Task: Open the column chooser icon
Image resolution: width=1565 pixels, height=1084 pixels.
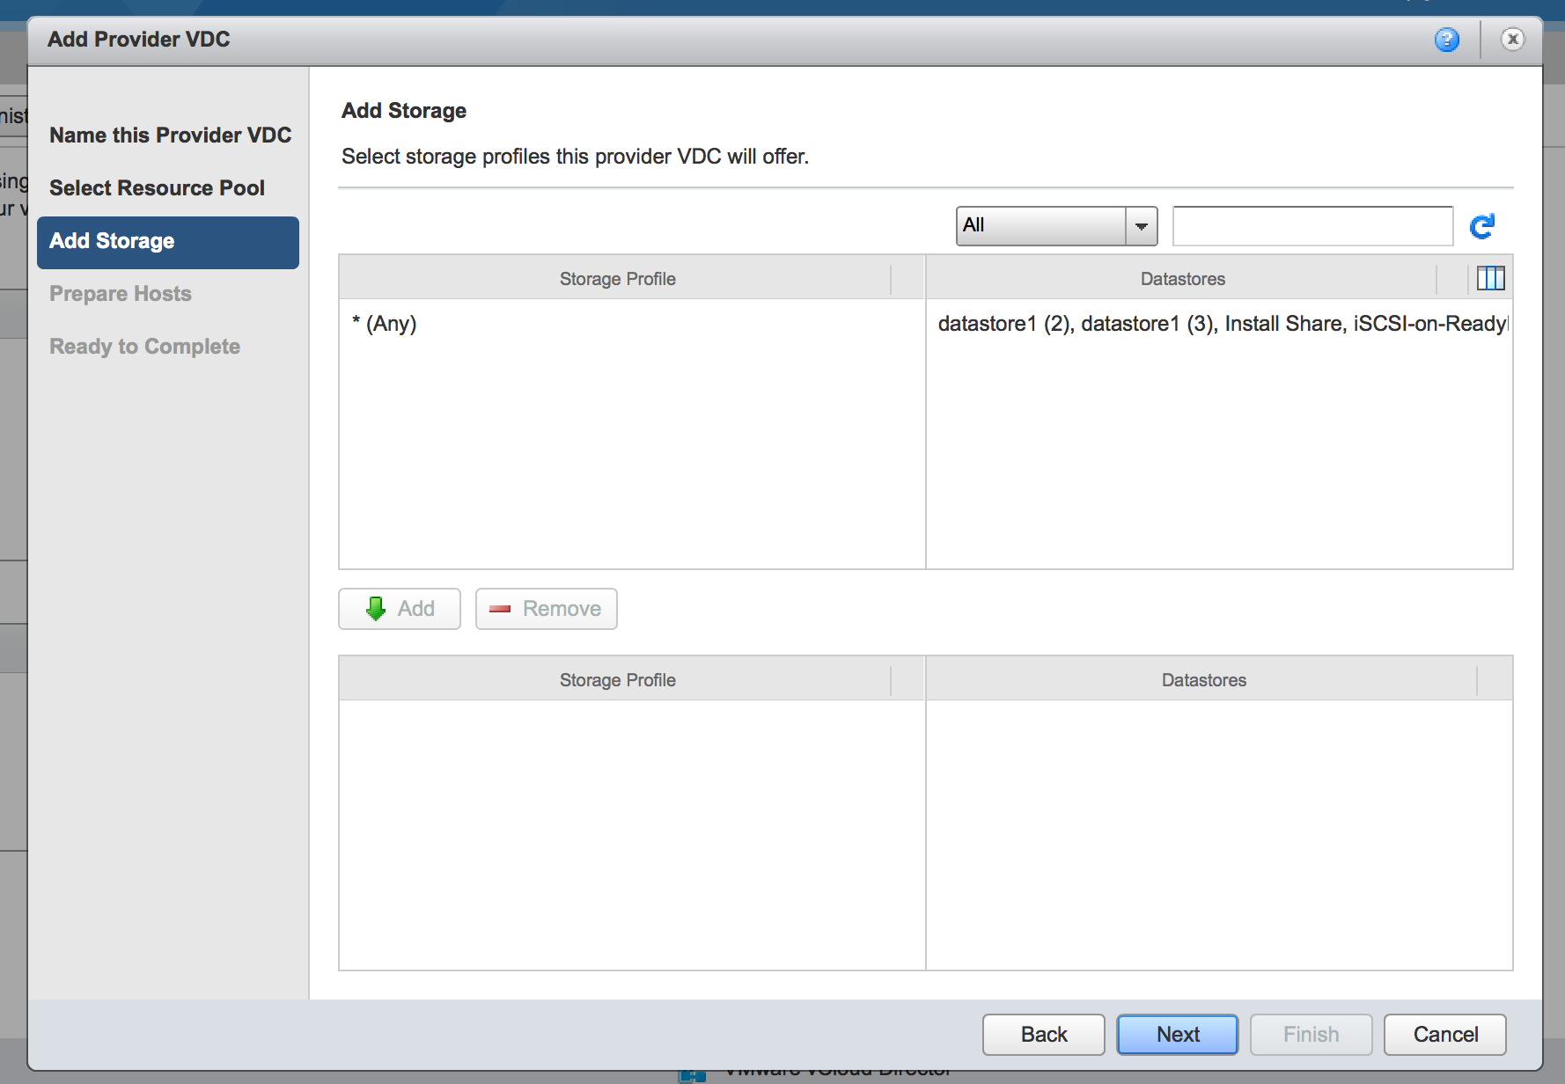Action: (1490, 279)
